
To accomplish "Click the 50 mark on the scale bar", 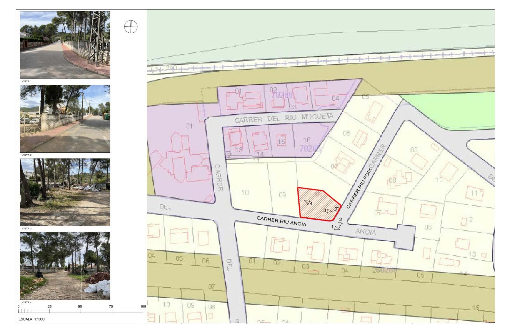I will (x=80, y=307).
